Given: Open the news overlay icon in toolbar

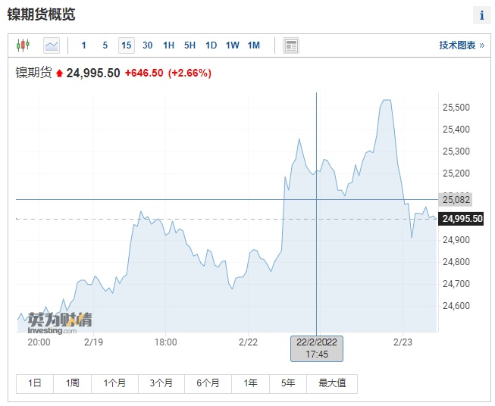Looking at the screenshot, I should pyautogui.click(x=291, y=45).
